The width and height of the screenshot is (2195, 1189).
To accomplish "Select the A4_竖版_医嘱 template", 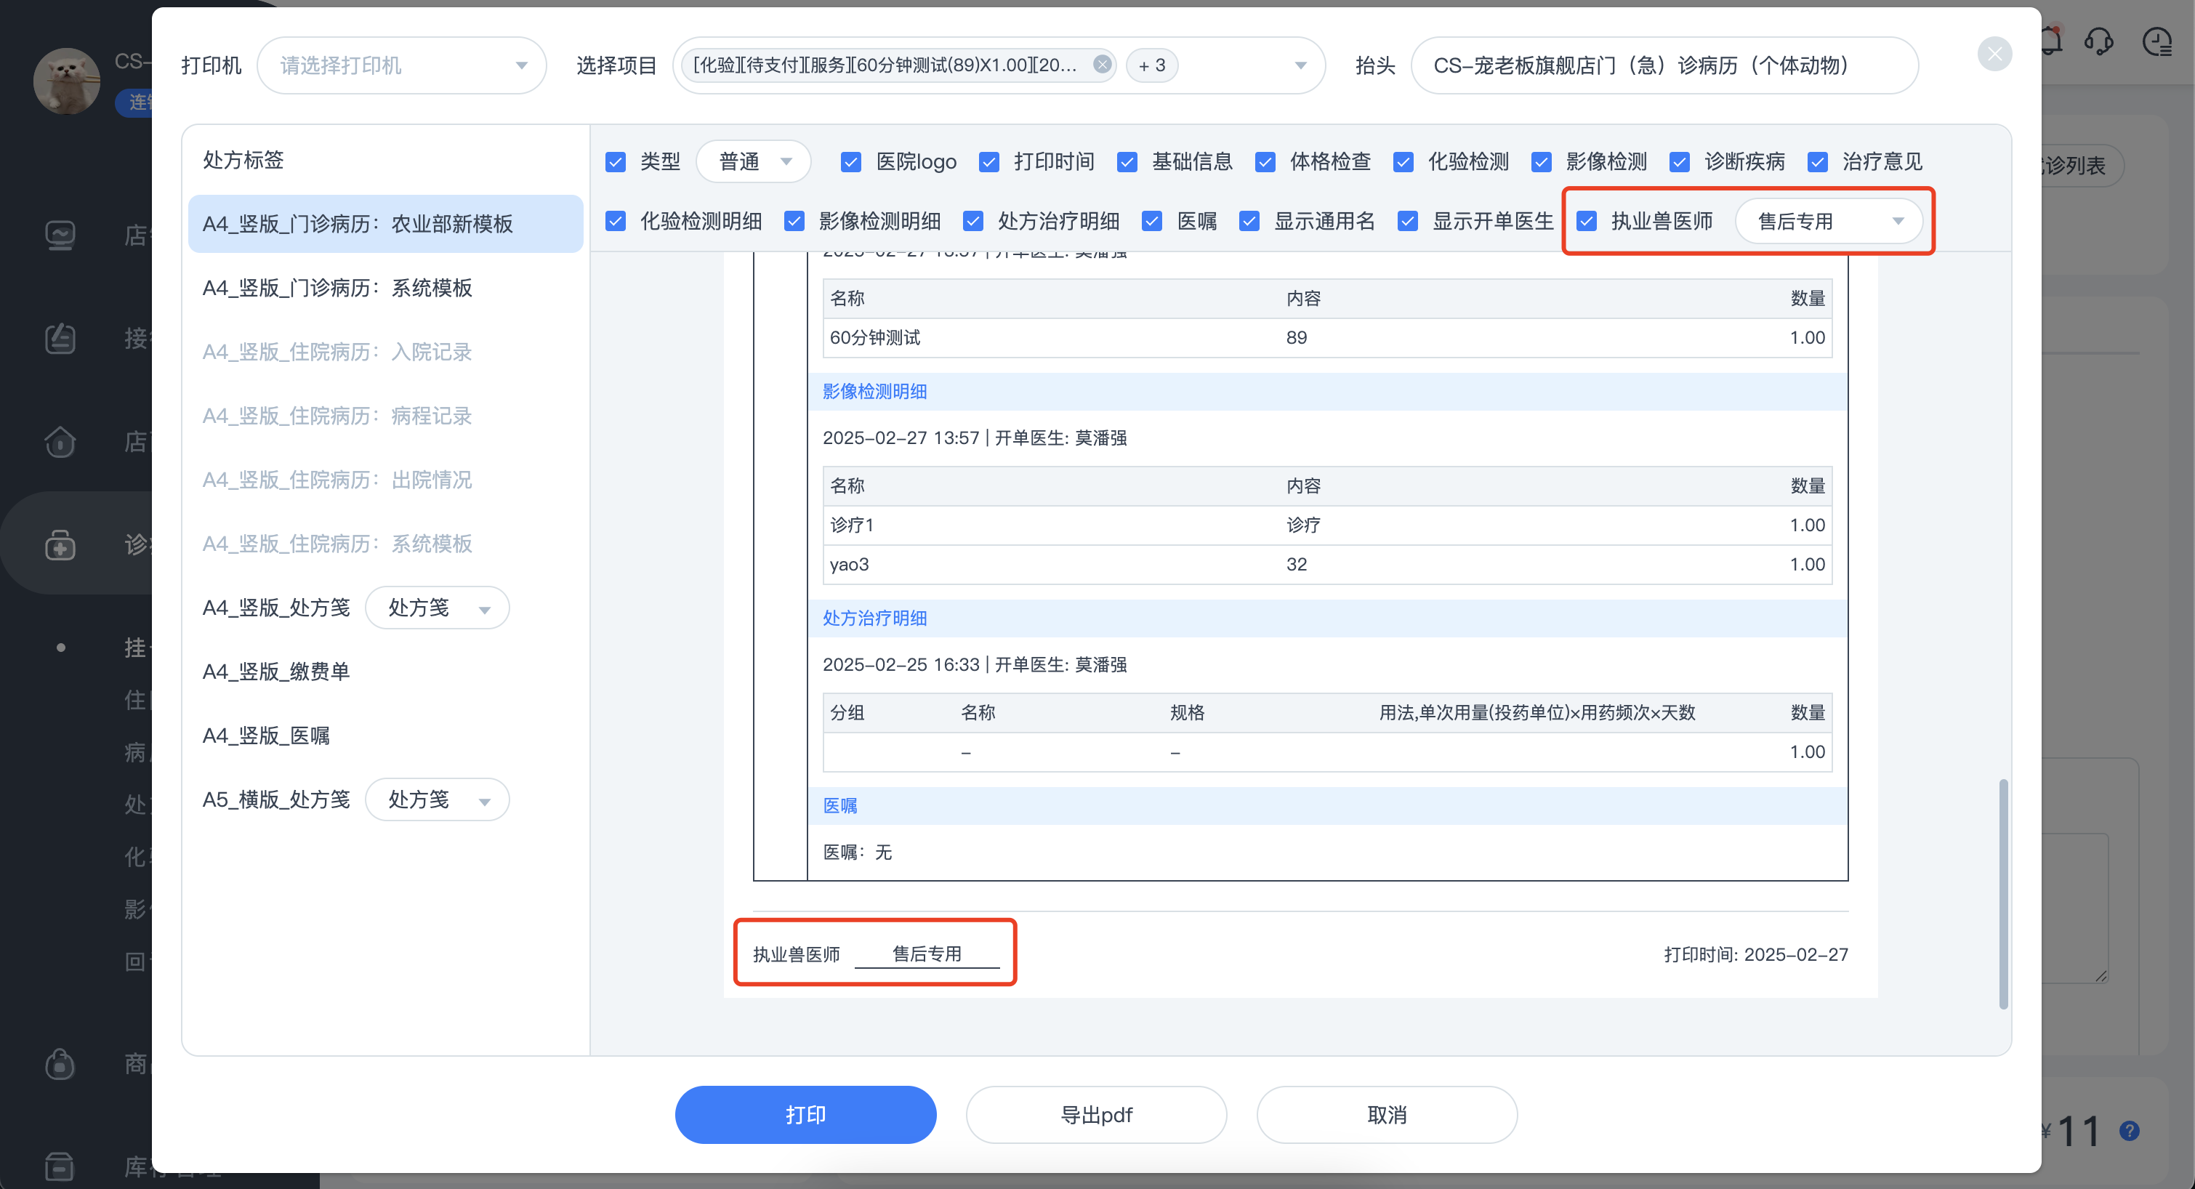I will [x=266, y=735].
